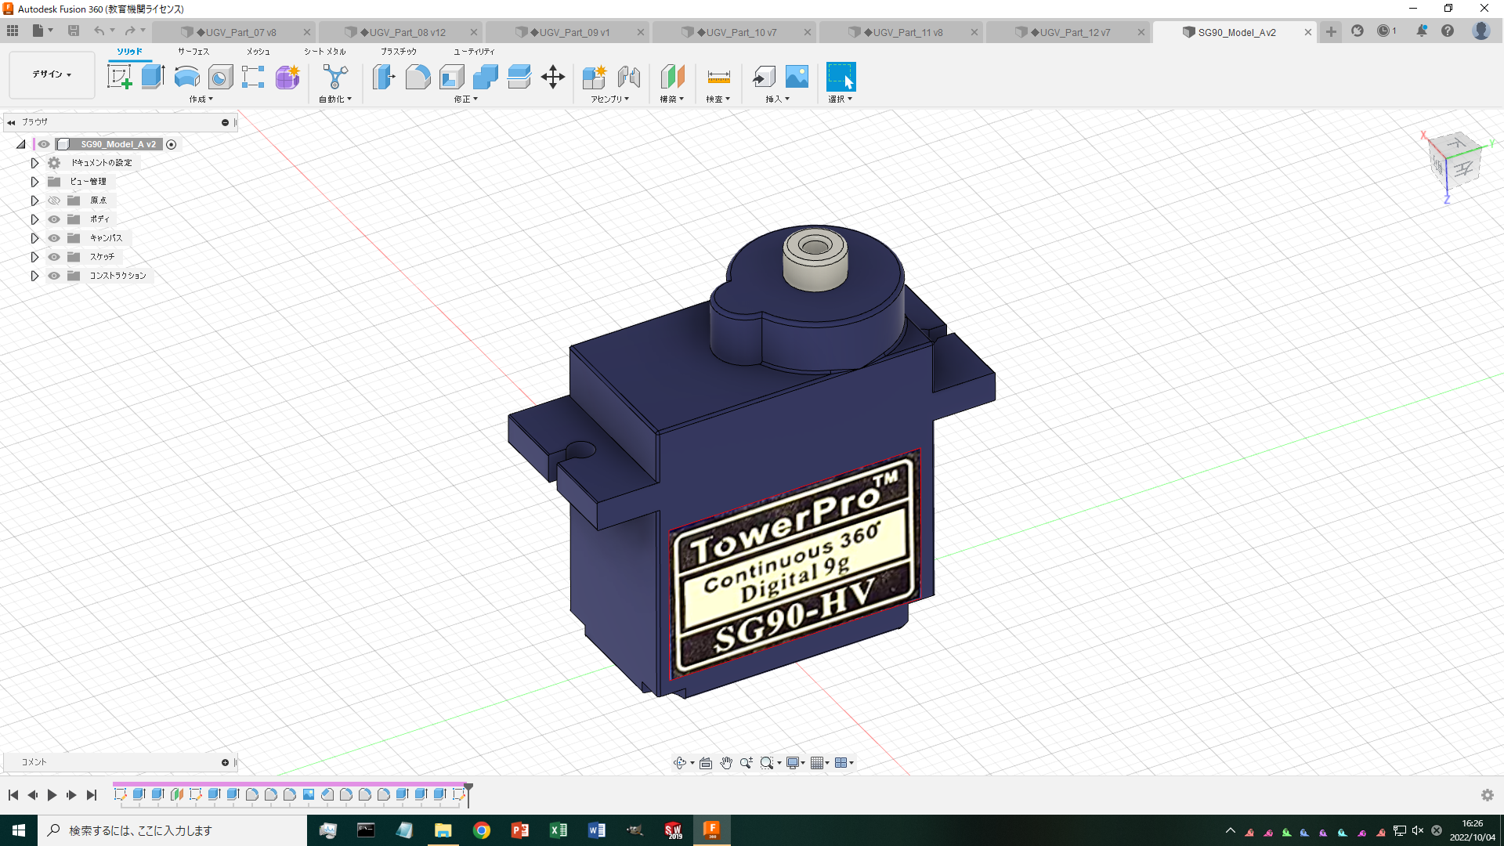The height and width of the screenshot is (846, 1504).
Task: Select the Offset Plane construct tool
Action: click(x=672, y=77)
